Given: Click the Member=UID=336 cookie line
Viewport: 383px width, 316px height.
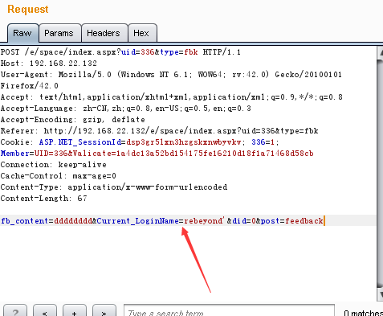Looking at the screenshot, I should 157,154.
